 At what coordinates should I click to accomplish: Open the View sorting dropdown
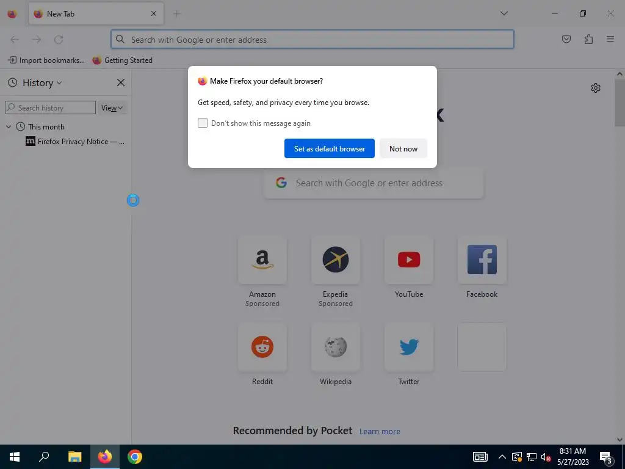tap(112, 107)
